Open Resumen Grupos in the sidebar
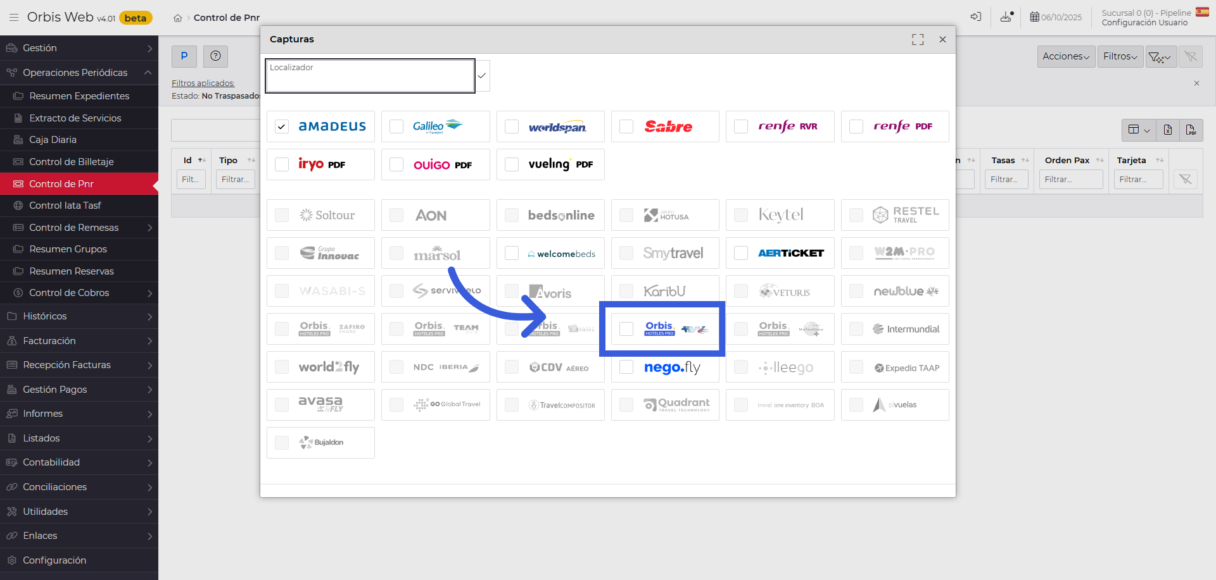Screen dimensions: 1216x580 [79, 249]
